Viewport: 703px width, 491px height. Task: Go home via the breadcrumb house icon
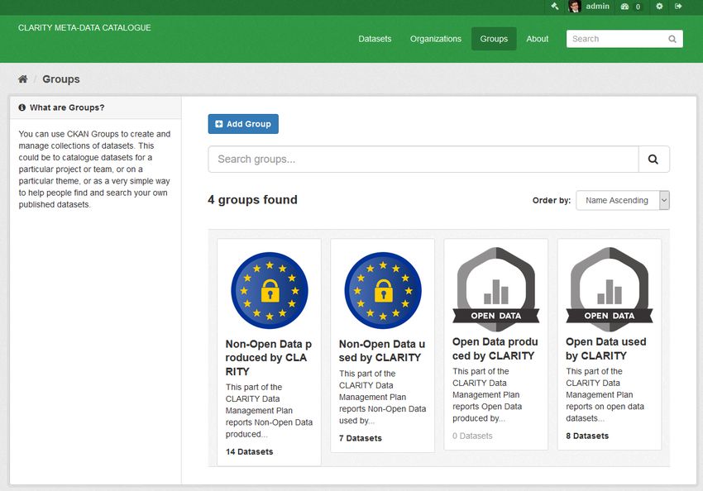point(23,79)
